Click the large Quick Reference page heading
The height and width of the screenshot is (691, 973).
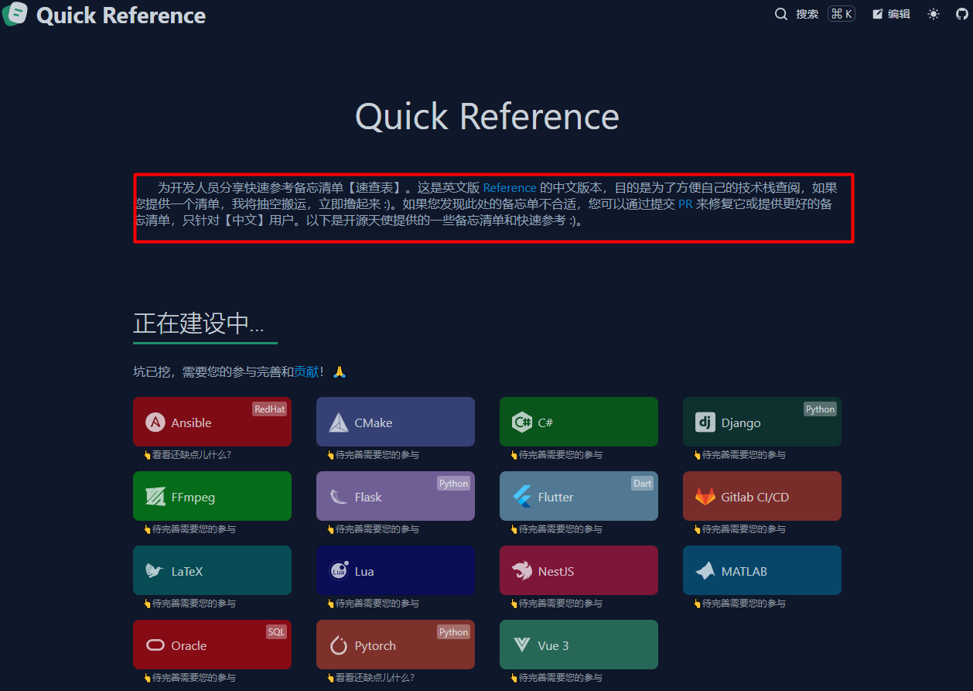487,117
